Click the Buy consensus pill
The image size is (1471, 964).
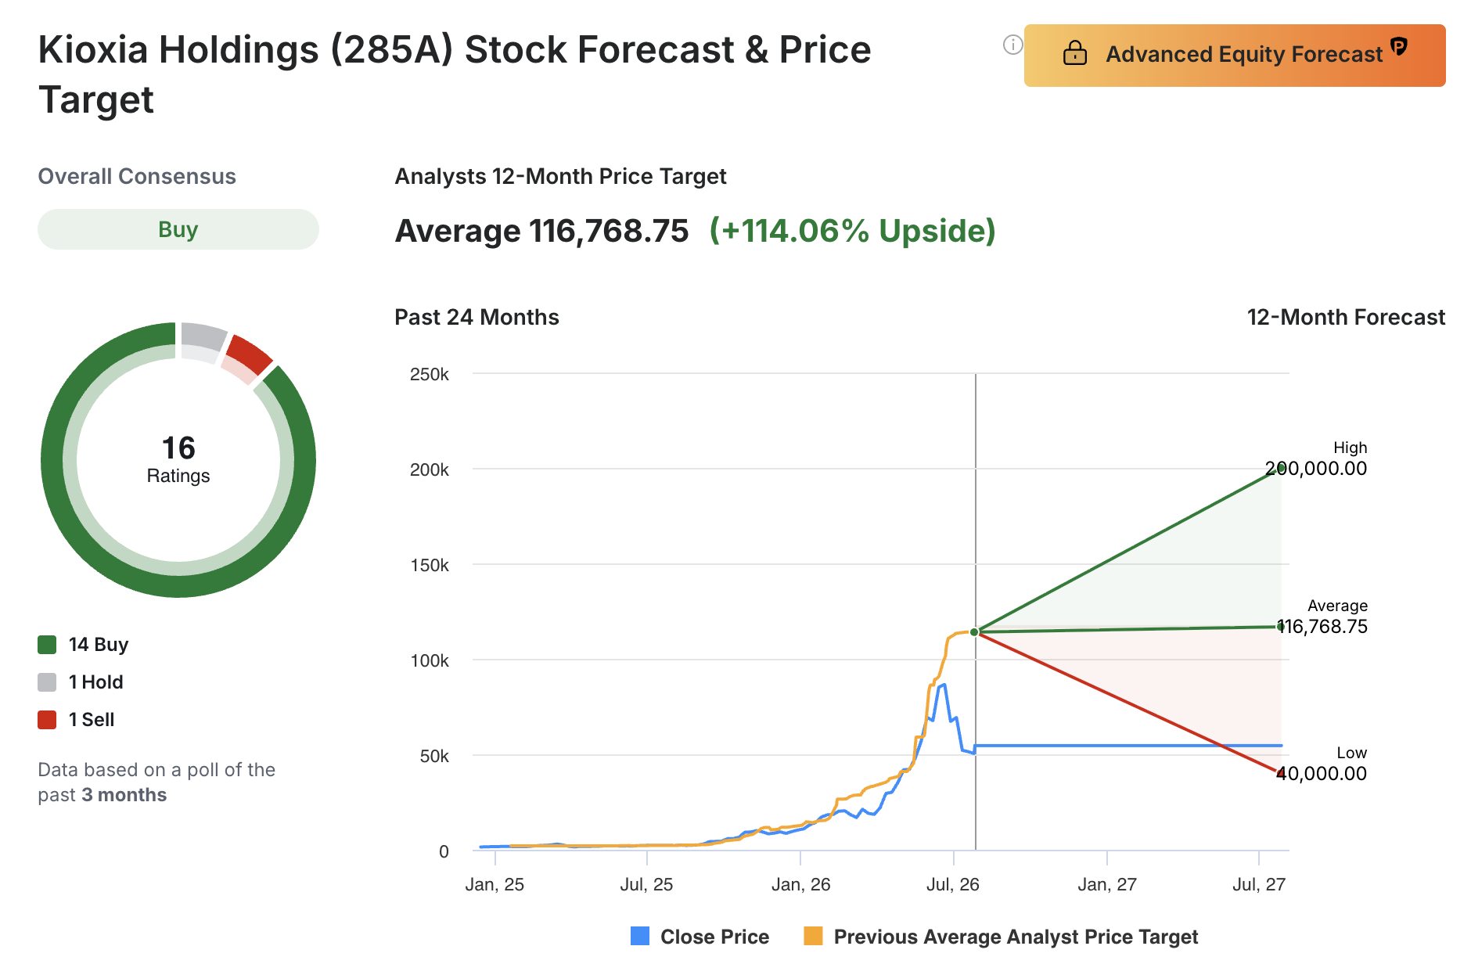pyautogui.click(x=178, y=229)
